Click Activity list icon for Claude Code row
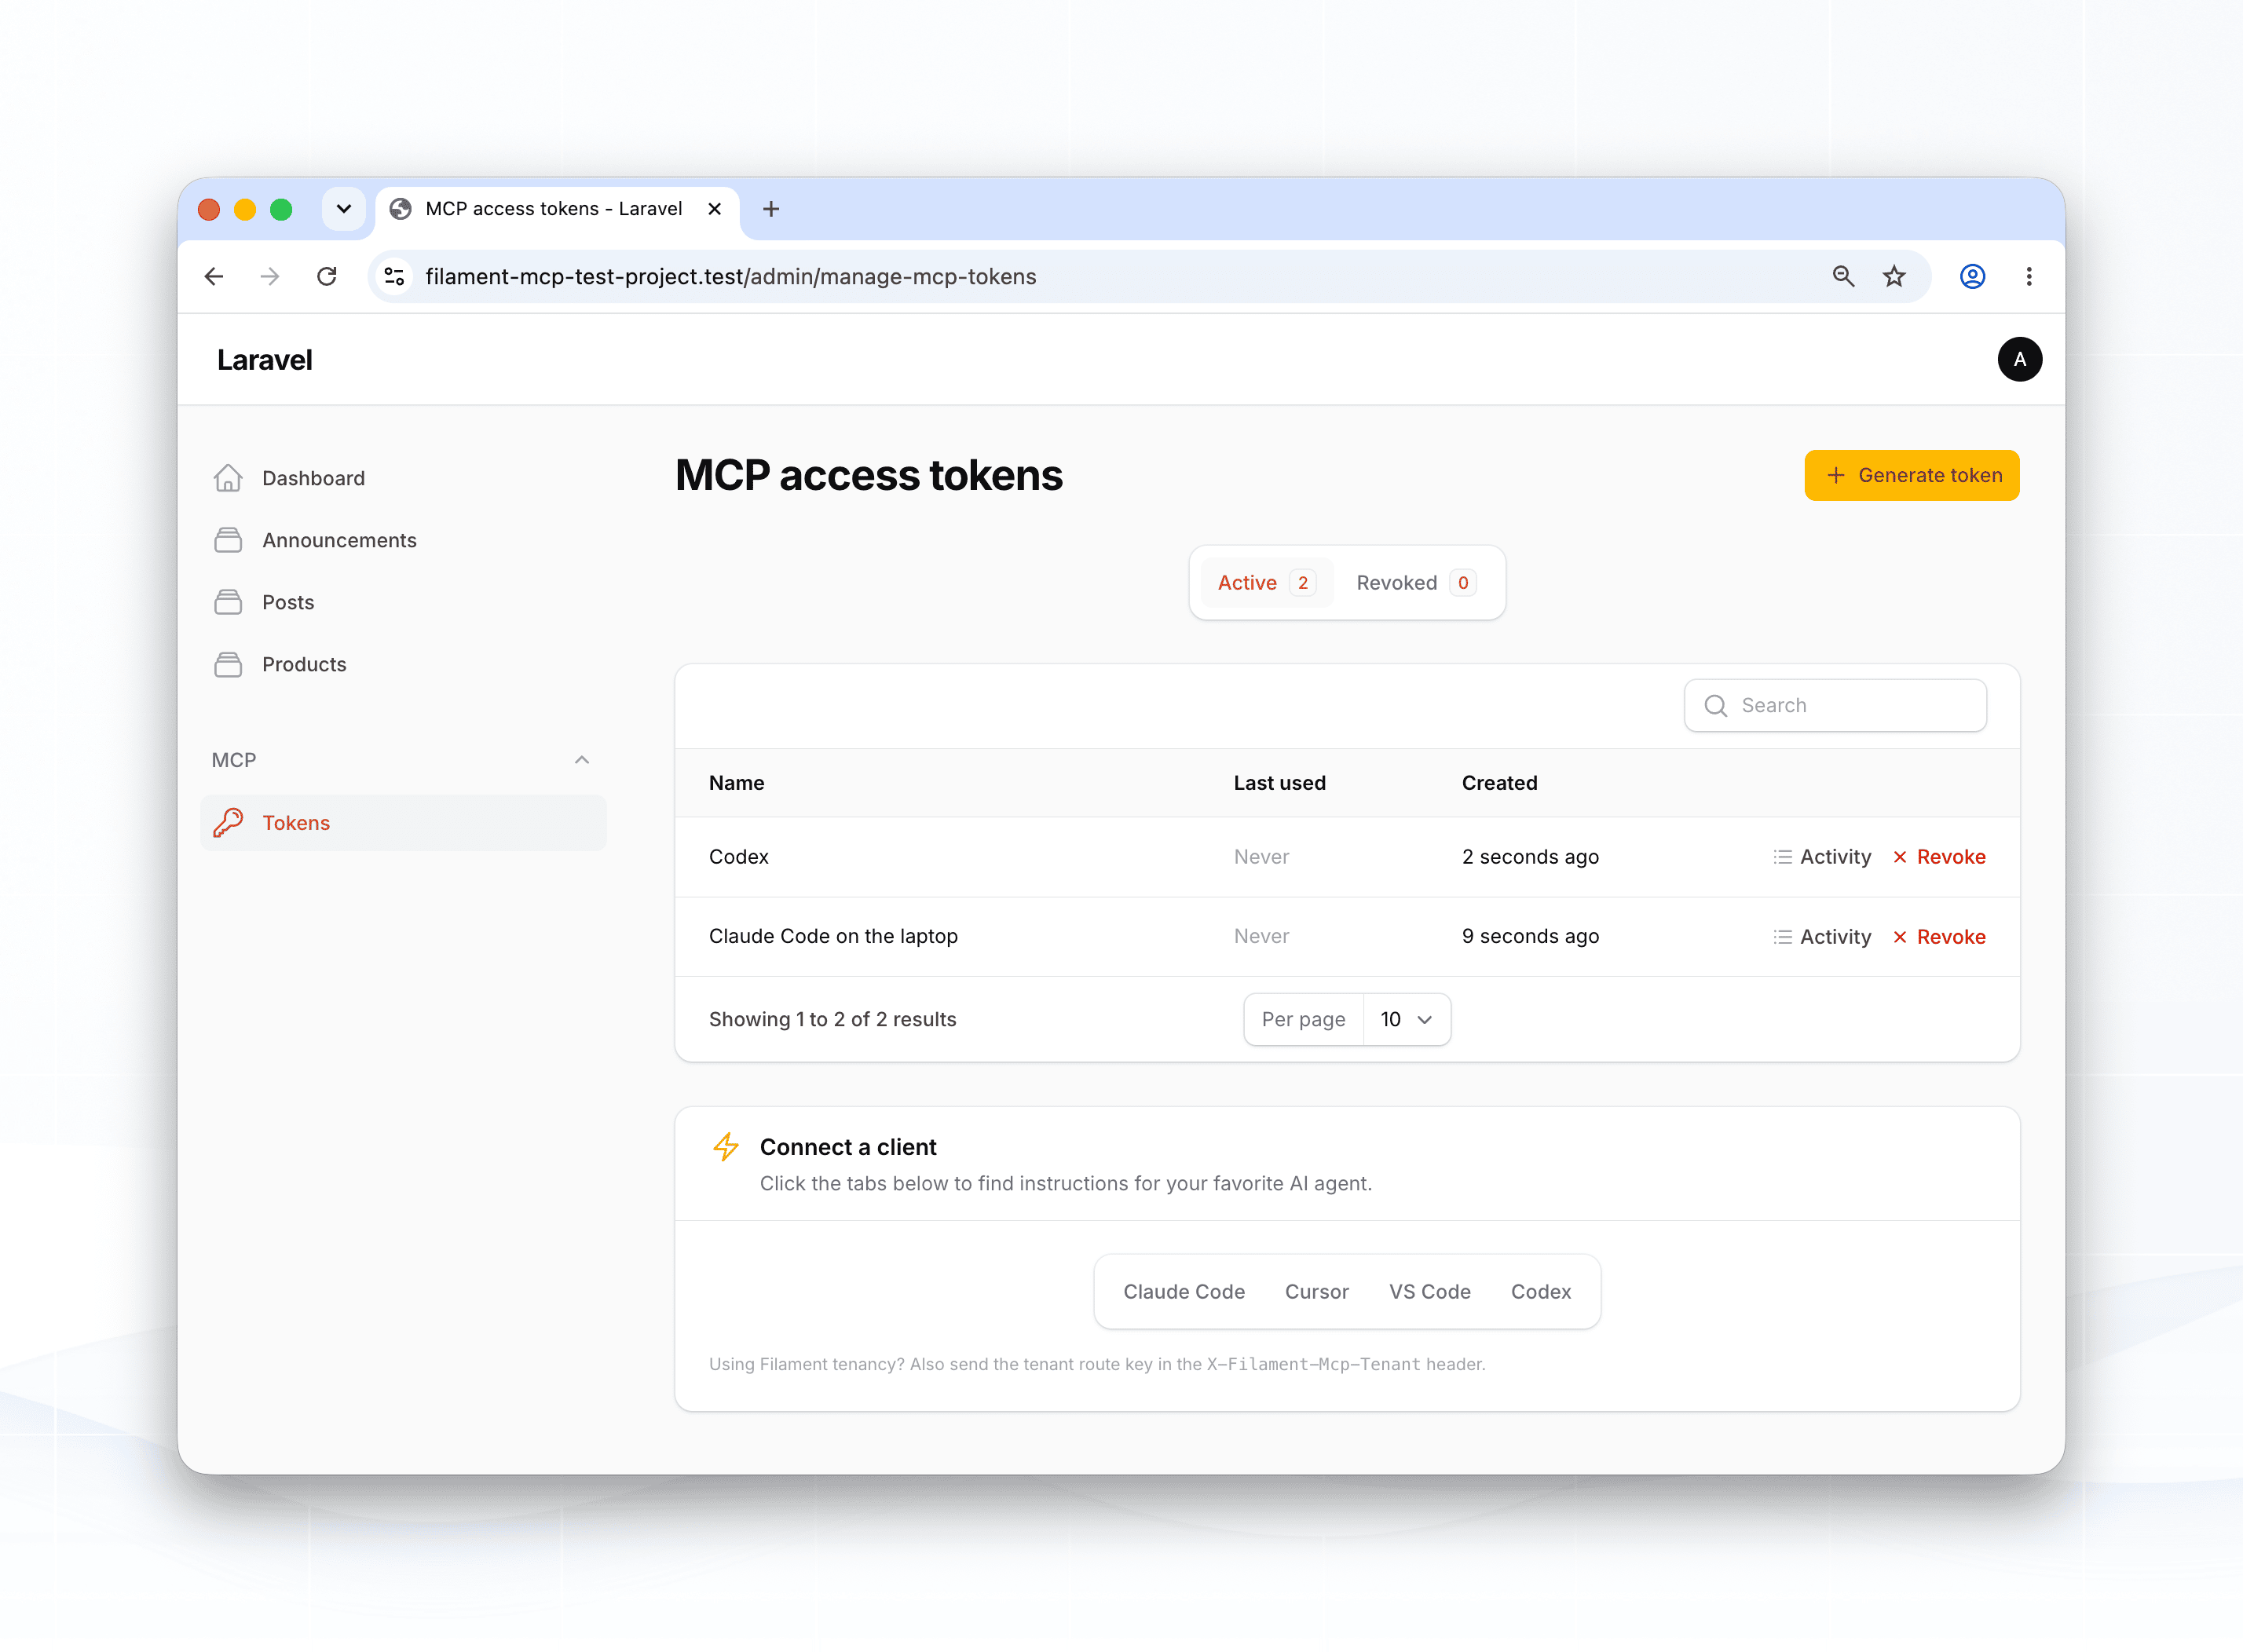 point(1782,937)
